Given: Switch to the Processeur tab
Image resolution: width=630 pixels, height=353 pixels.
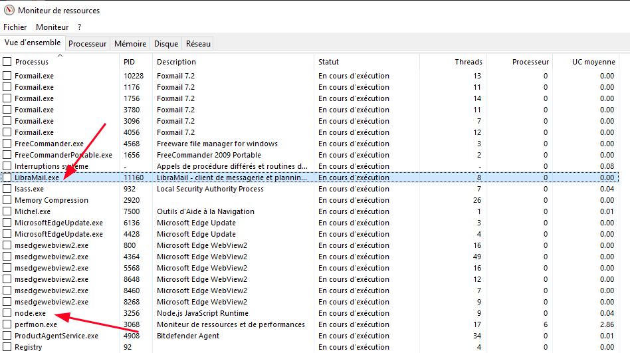Looking at the screenshot, I should (x=87, y=43).
